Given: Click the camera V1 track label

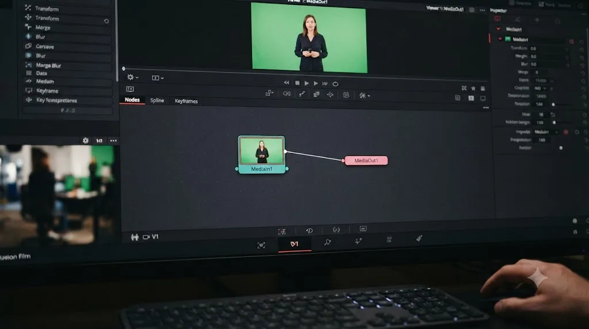Looking at the screenshot, I should 151,237.
